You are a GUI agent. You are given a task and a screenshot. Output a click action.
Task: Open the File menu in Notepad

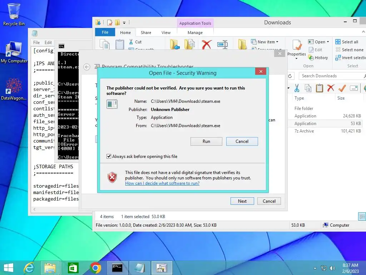click(36, 43)
